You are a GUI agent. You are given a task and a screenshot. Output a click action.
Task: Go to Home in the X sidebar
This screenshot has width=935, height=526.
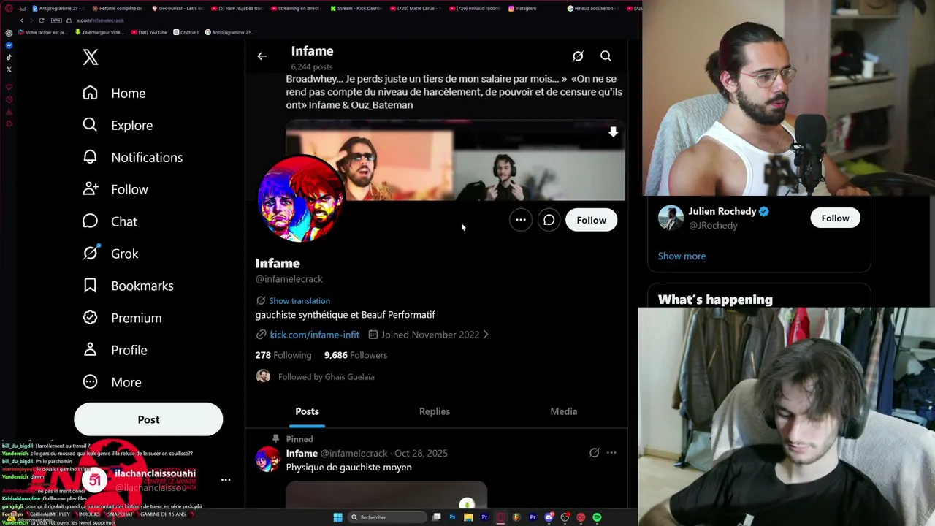tap(114, 93)
